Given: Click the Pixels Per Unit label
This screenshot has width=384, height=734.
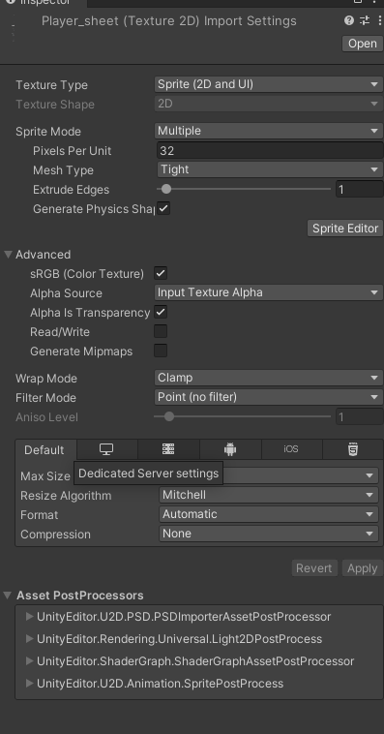Looking at the screenshot, I should [x=72, y=151].
